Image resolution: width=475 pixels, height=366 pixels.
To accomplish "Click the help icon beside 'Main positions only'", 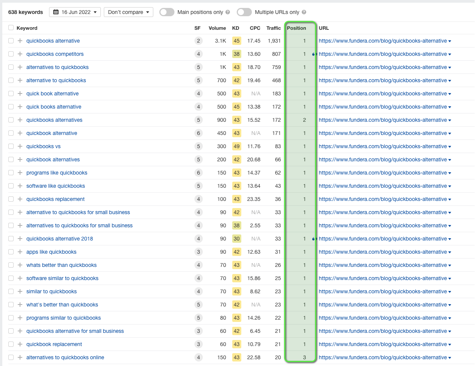I will tap(228, 12).
